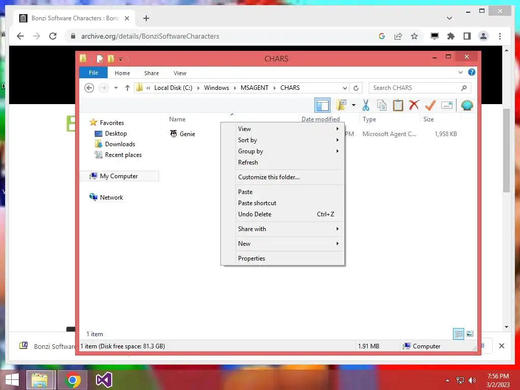Select MSAGENT in the breadcrumb path
This screenshot has width=520, height=390.
254,88
